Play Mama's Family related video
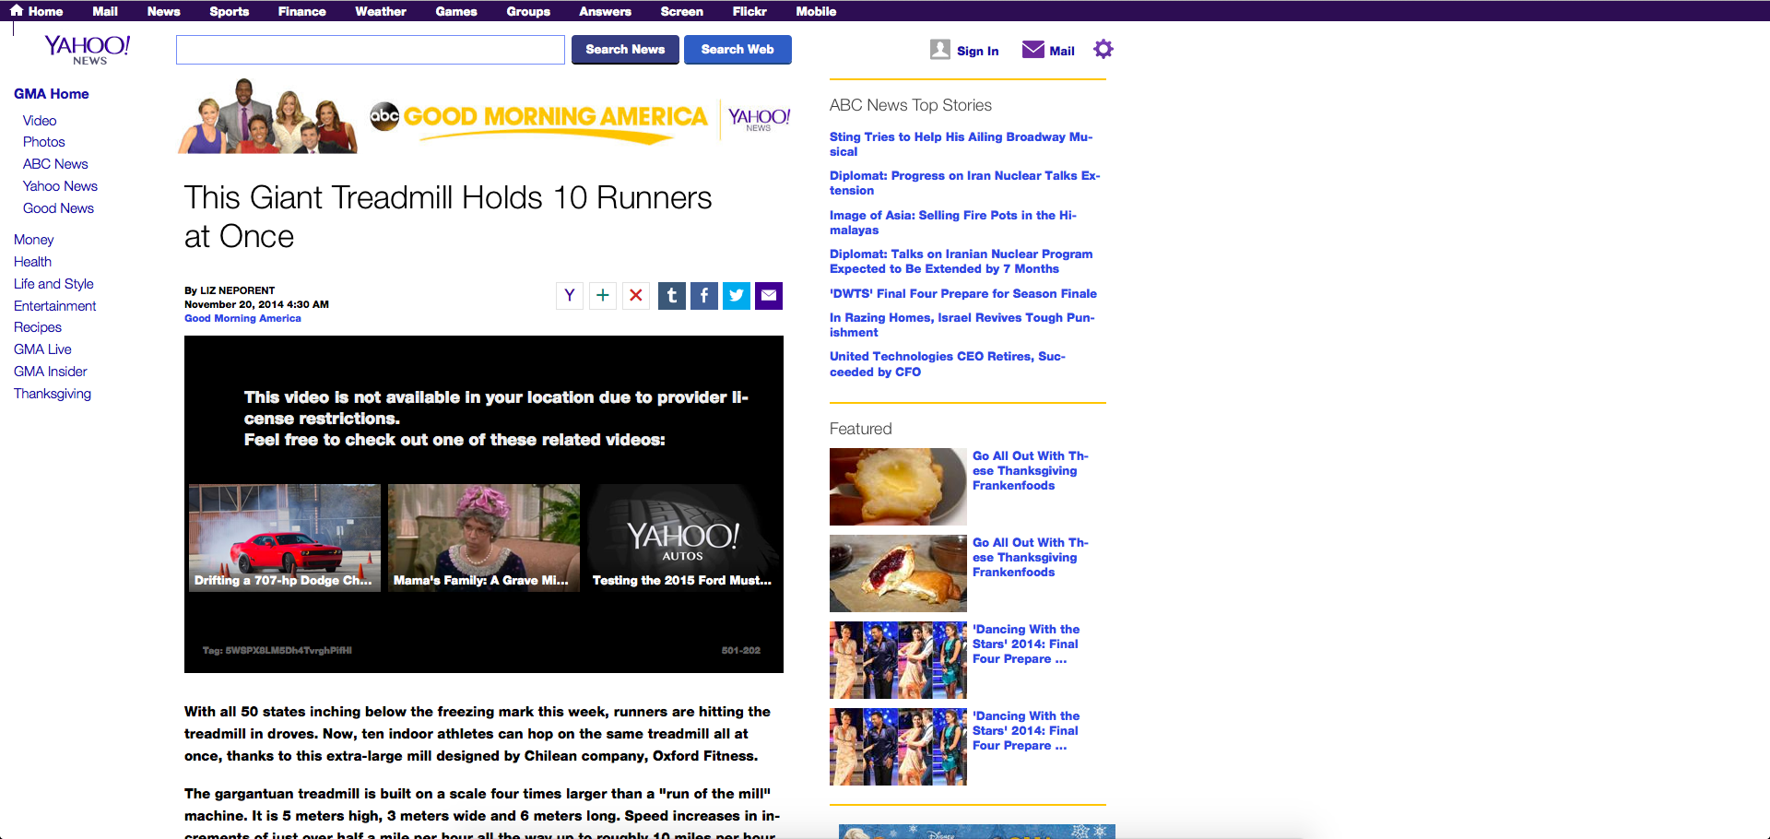 tap(484, 538)
